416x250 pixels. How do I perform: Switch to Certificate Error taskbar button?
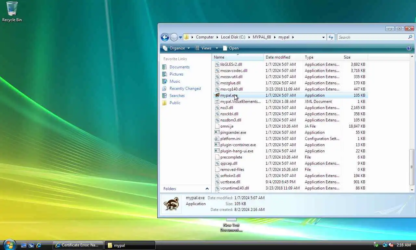pyautogui.click(x=78, y=245)
